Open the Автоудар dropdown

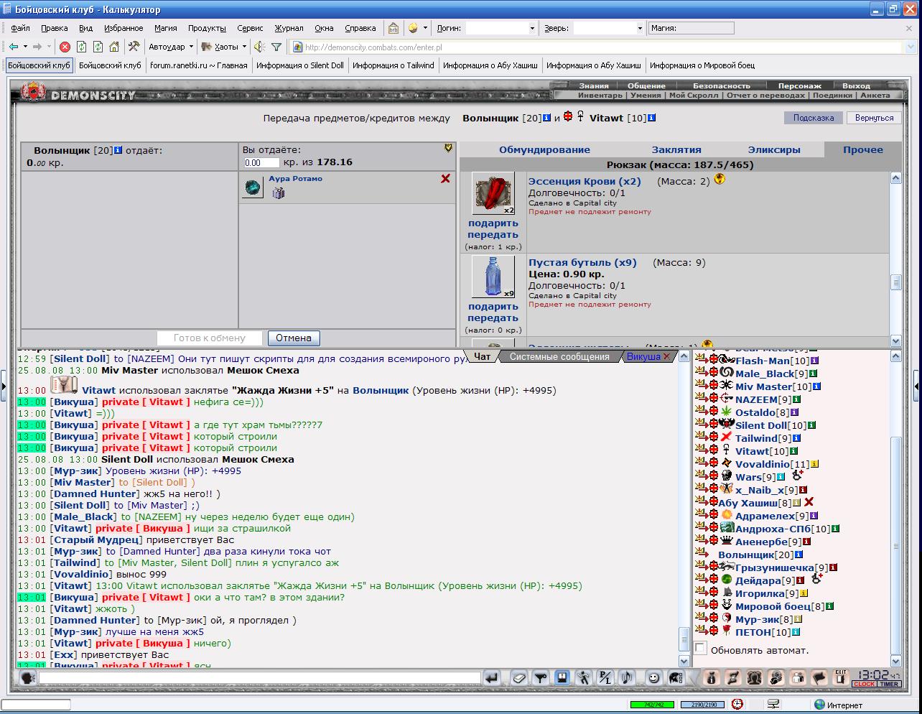pos(171,47)
